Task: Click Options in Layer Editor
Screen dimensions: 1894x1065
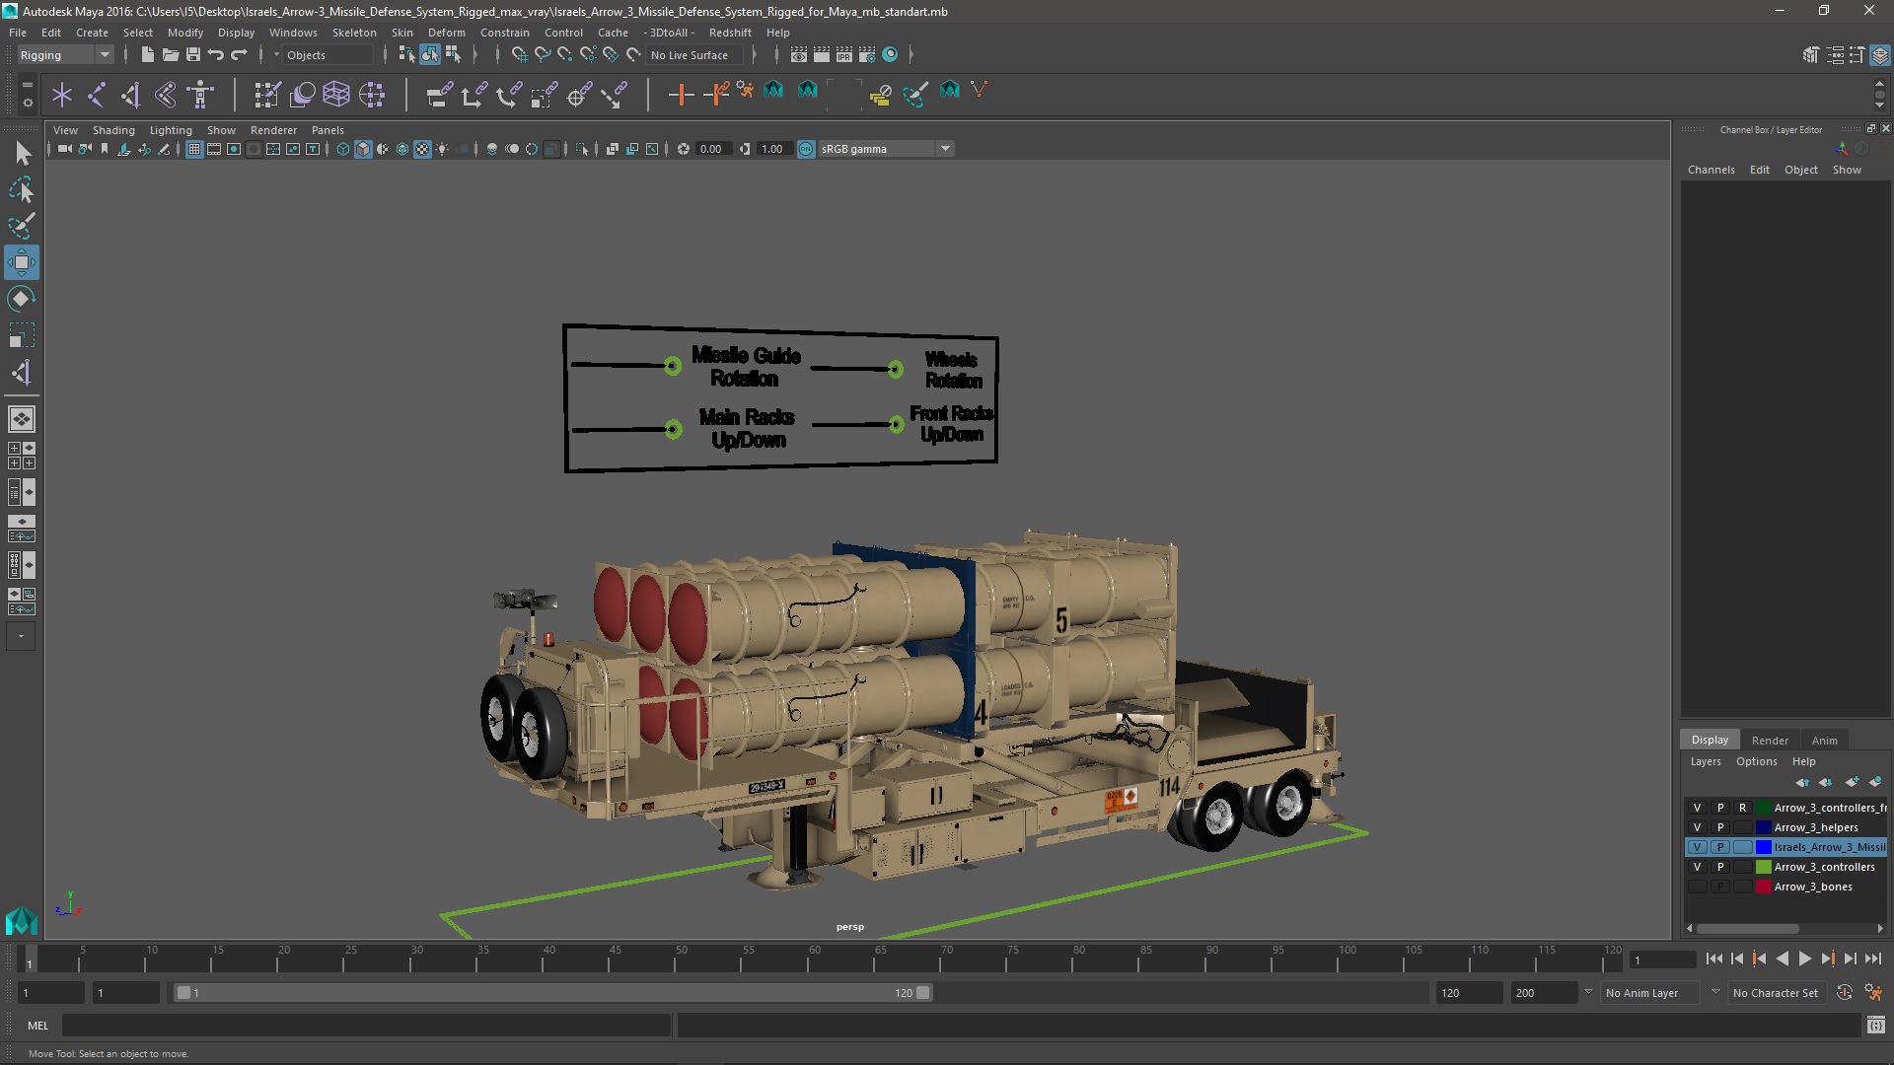Action: (1757, 761)
